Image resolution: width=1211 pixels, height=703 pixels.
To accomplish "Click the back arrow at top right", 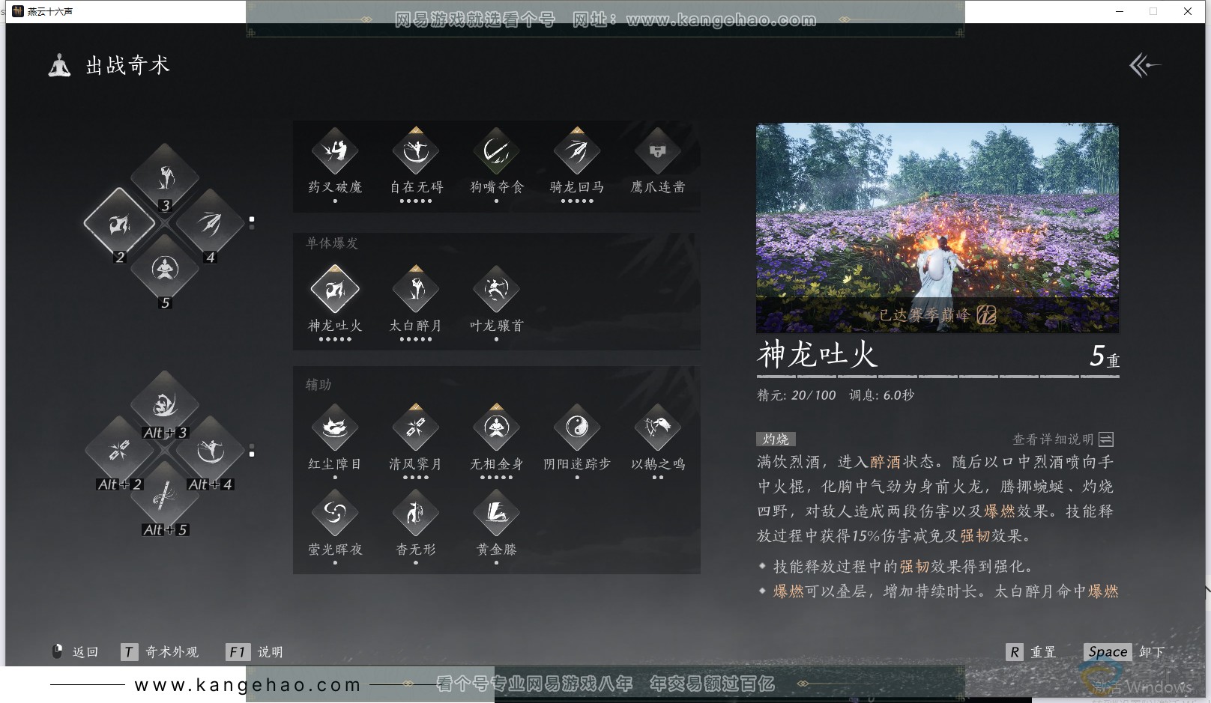I will [1144, 65].
